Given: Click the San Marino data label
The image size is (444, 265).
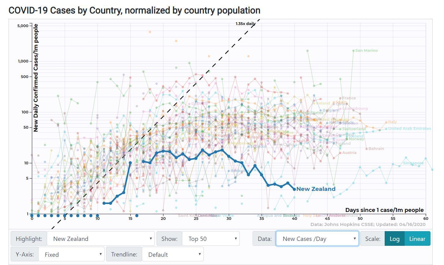Looking at the screenshot, I should point(366,51).
